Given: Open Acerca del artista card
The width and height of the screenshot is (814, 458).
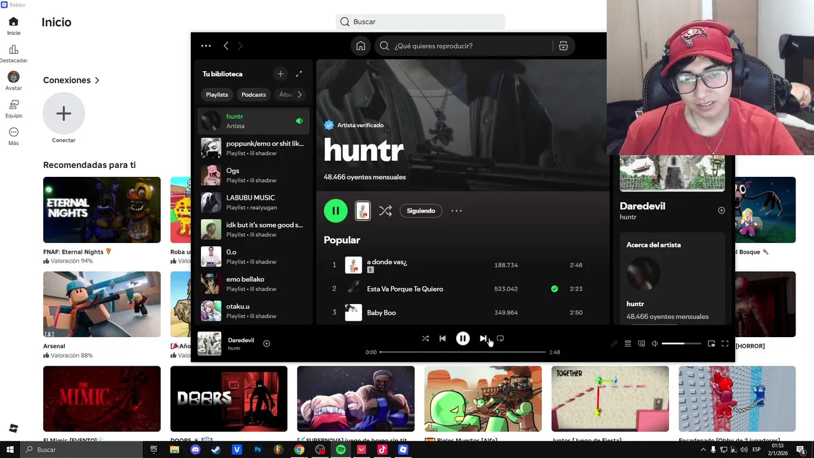Looking at the screenshot, I should [x=672, y=278].
